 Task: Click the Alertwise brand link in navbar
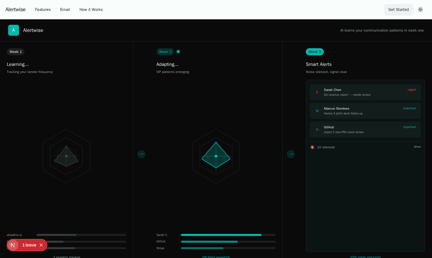[15, 10]
